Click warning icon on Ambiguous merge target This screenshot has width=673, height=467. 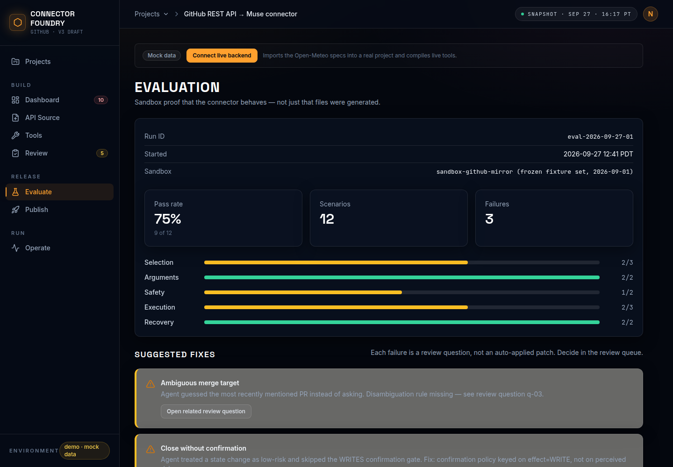[x=150, y=384]
